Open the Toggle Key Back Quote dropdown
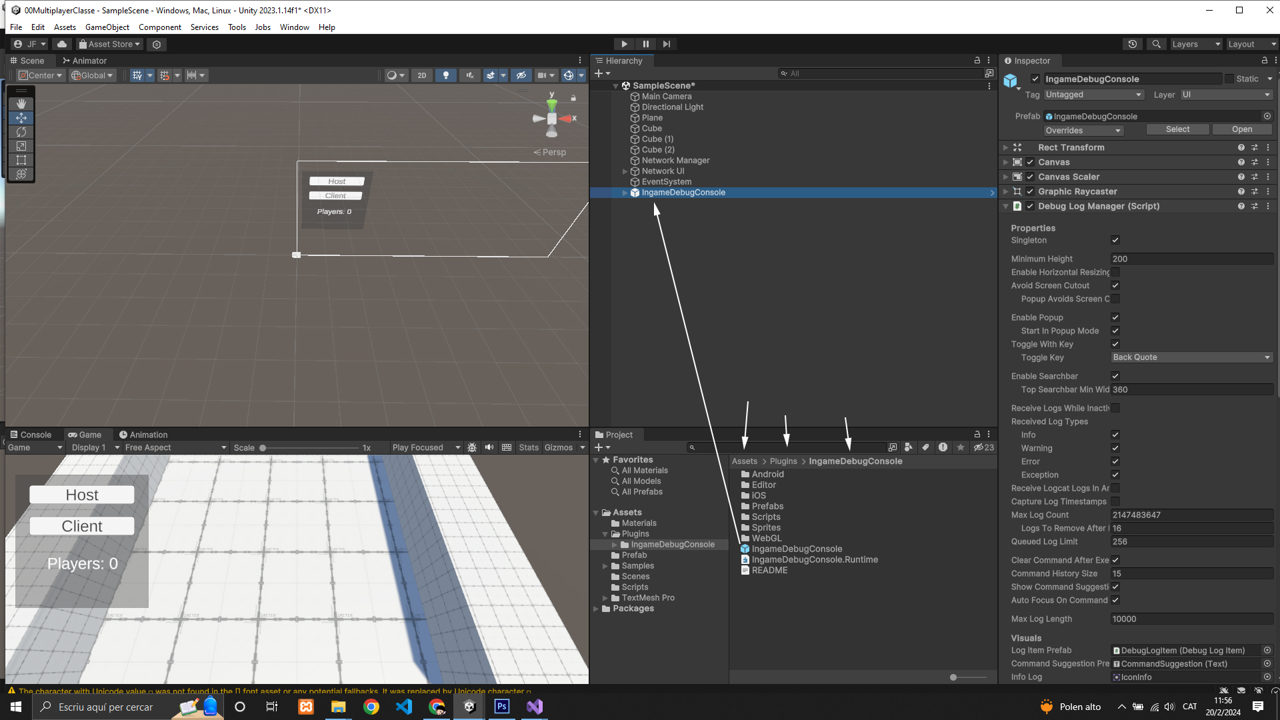This screenshot has height=720, width=1280. [x=1191, y=357]
